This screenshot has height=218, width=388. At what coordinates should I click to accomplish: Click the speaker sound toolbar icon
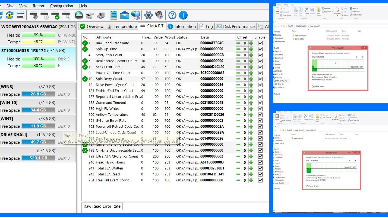(x=159, y=15)
